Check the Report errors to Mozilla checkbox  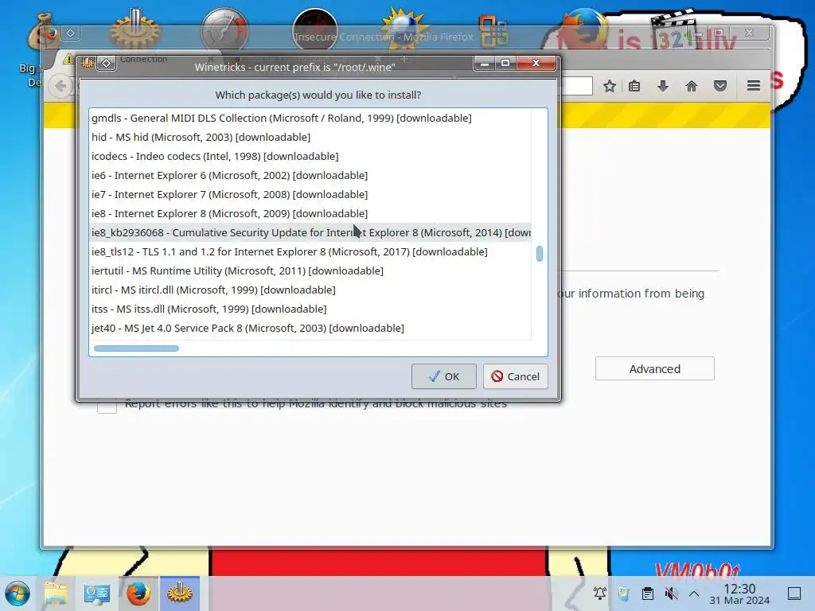pyautogui.click(x=107, y=404)
